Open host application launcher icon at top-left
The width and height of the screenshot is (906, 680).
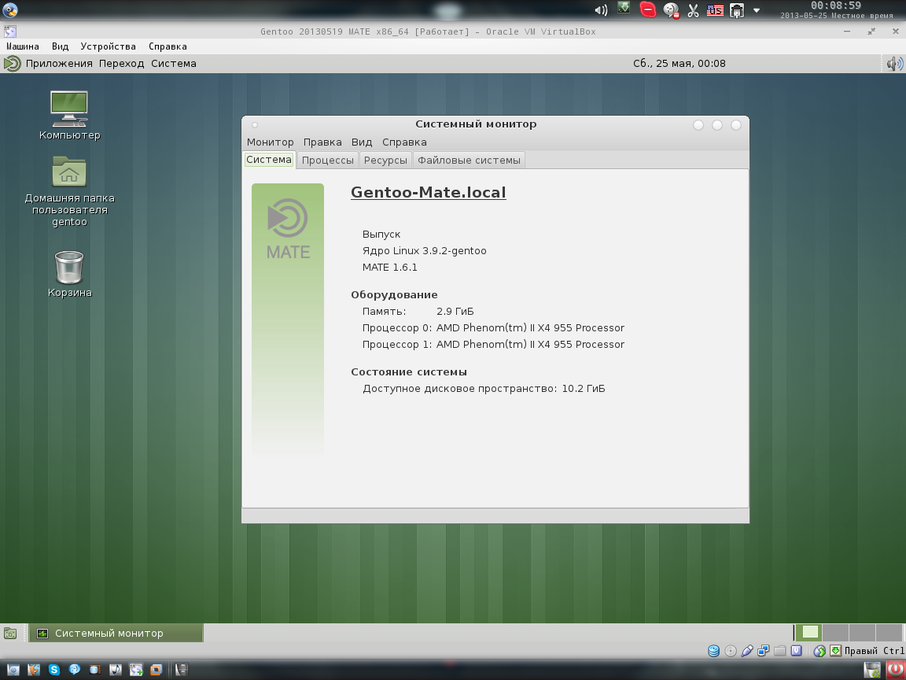(x=10, y=9)
